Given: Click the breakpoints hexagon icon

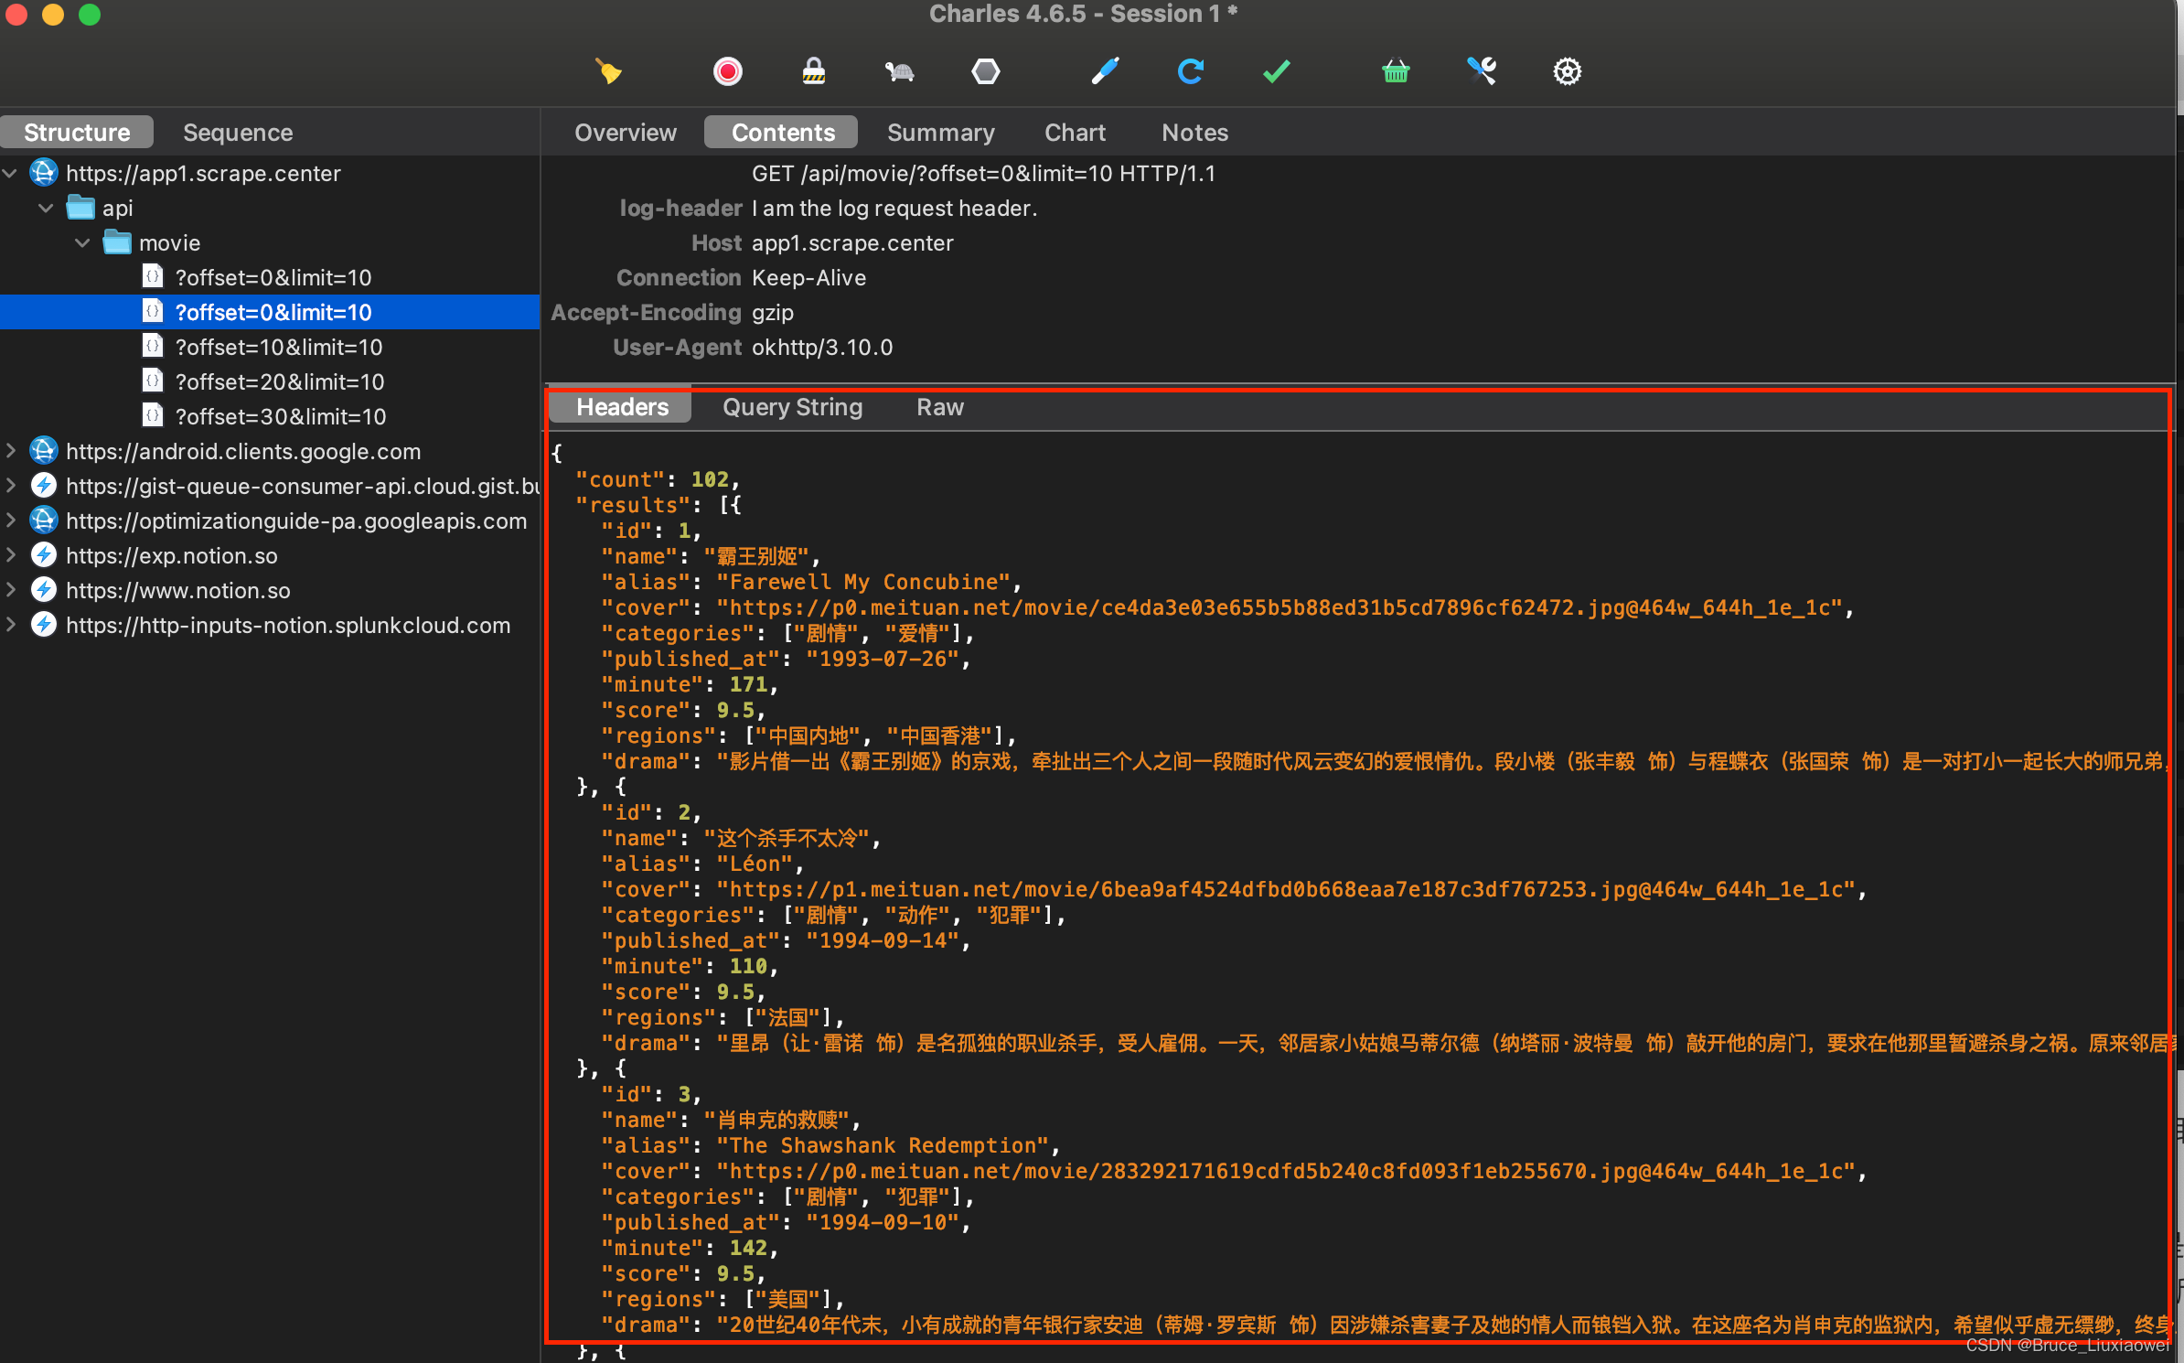Looking at the screenshot, I should point(985,71).
